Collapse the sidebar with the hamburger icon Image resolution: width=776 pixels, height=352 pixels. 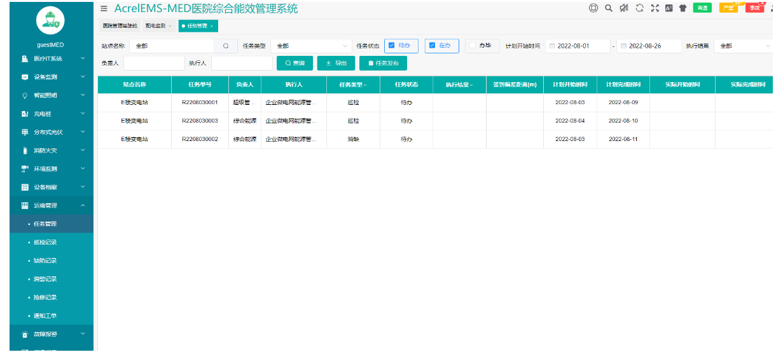click(104, 8)
